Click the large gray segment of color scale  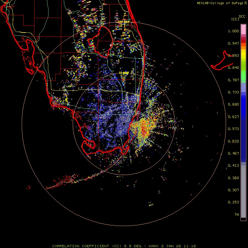(x=243, y=192)
